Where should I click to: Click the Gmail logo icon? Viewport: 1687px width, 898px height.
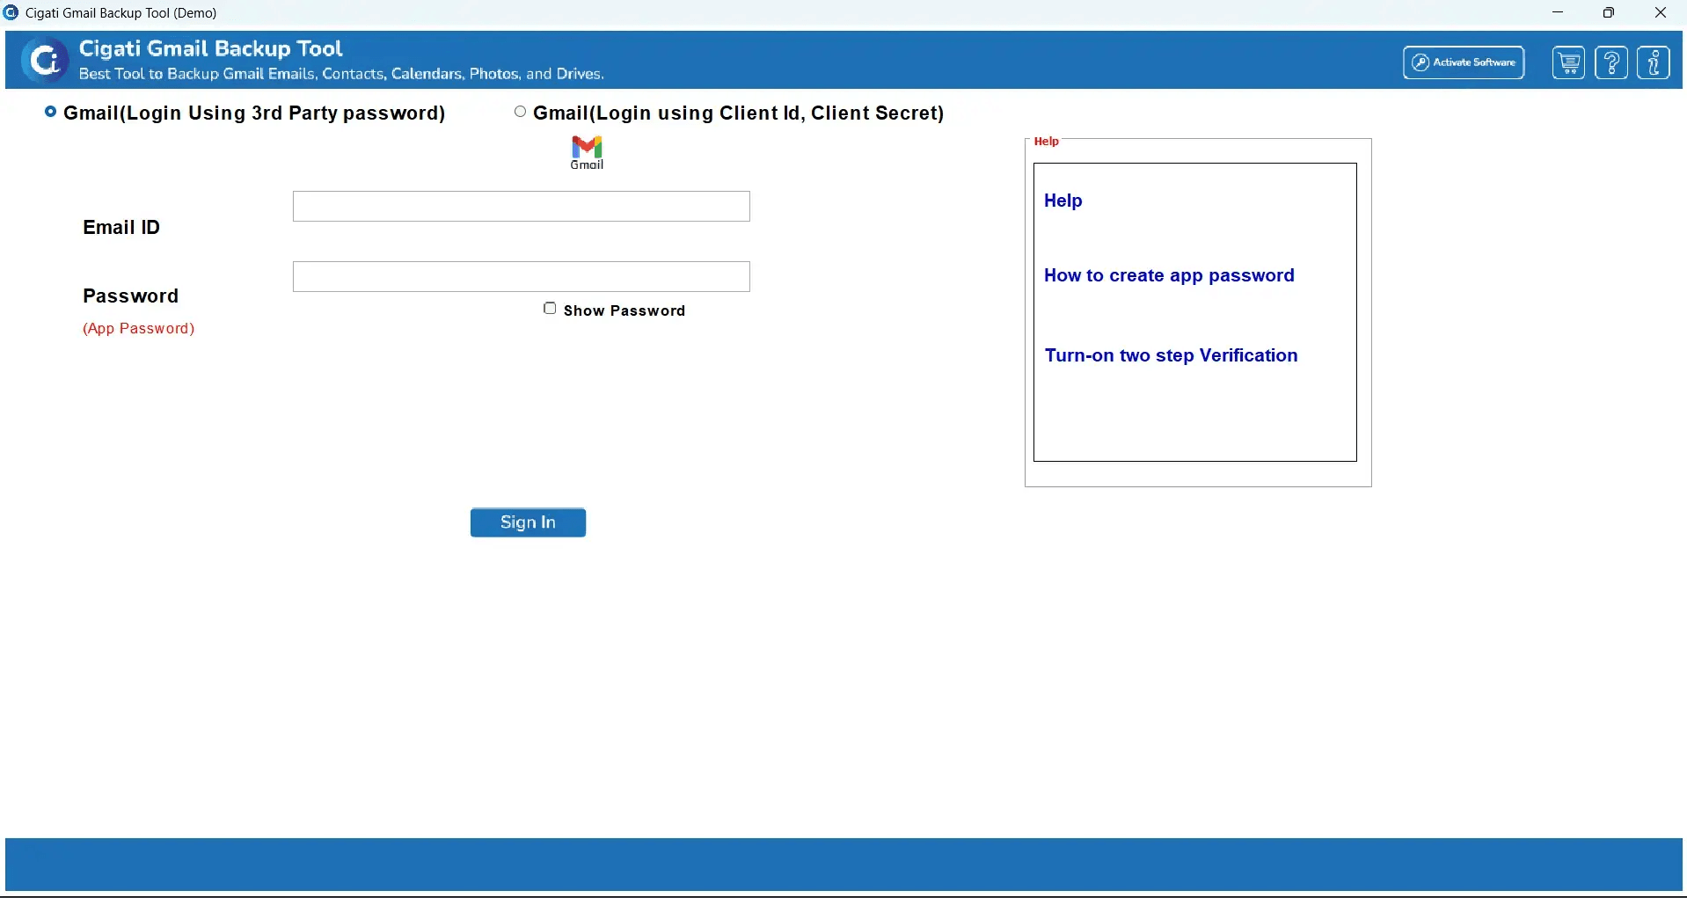click(586, 151)
